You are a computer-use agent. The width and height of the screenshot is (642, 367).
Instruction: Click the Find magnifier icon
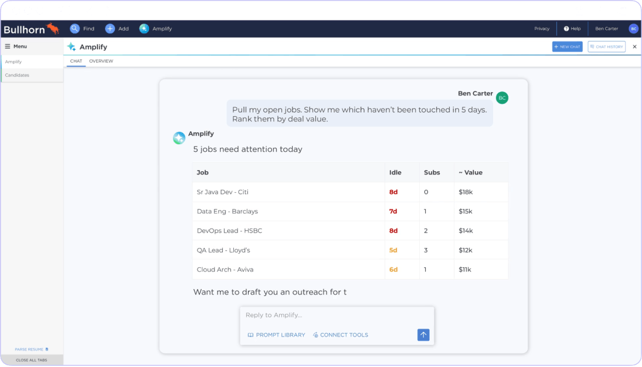pos(74,29)
